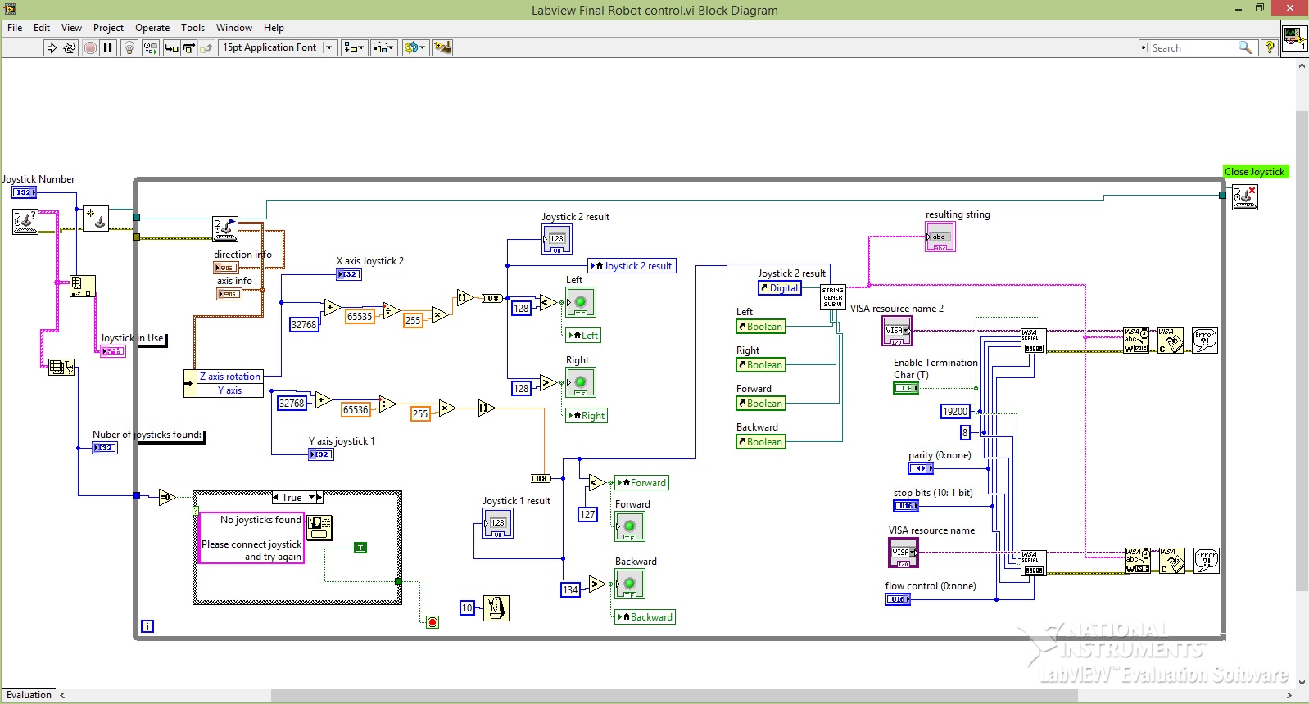Viewport: 1309px width, 704px height.
Task: Select the String Gener SubVI node
Action: [x=833, y=297]
